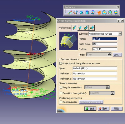The height and width of the screenshot is (124, 125).
Task: Open the Subtype dropdown arrow
Action: click(120, 34)
